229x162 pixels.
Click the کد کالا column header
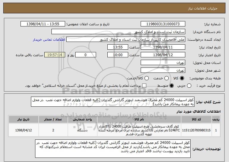click(196, 119)
